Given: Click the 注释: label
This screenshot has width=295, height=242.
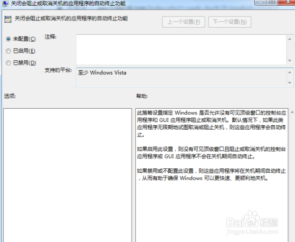Looking at the screenshot, I should [x=50, y=37].
